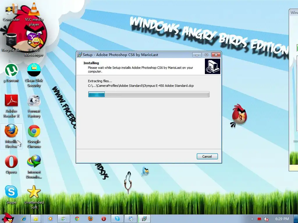This screenshot has height=223, width=298.
Task: Open the Angry Birds Start button
Action: click(x=7, y=218)
